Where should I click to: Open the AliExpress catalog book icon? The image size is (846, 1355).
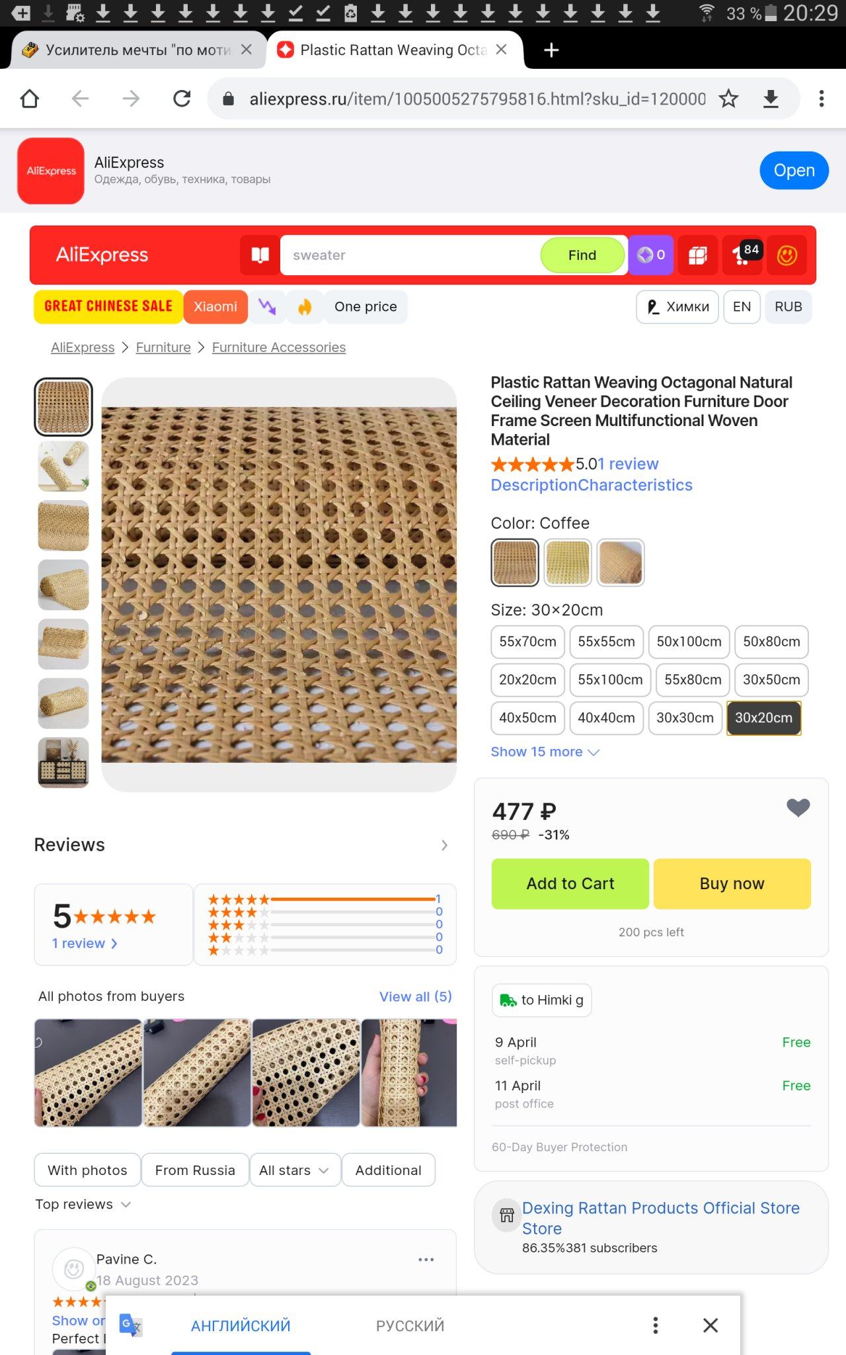[x=260, y=255]
